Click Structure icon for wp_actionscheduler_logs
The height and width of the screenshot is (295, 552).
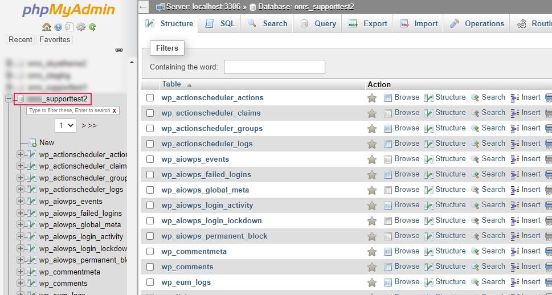coord(429,144)
